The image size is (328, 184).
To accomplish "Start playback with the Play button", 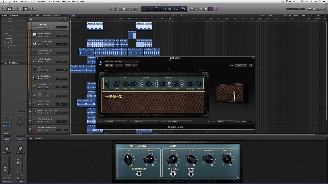I will point(129,9).
